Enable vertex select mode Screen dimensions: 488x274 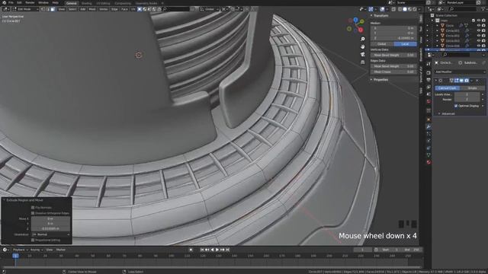(x=43, y=9)
